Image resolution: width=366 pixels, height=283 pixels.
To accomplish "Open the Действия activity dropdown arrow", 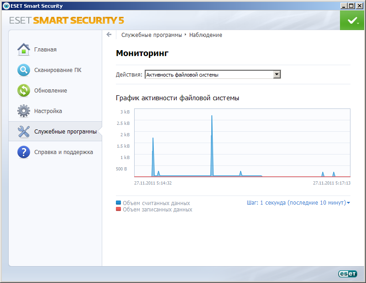I will [277, 75].
